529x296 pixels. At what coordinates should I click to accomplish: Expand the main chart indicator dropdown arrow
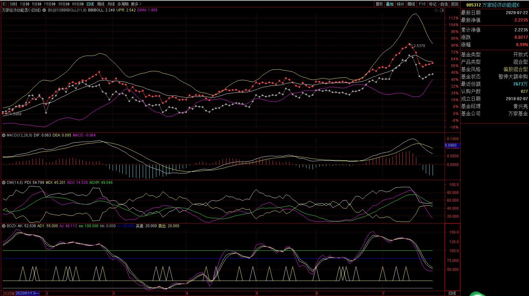[x=44, y=10]
